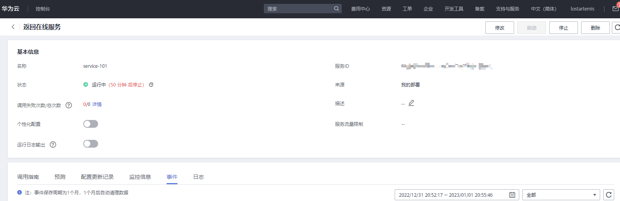Open 资源 in the top menu
This screenshot has width=620, height=201.
386,9
